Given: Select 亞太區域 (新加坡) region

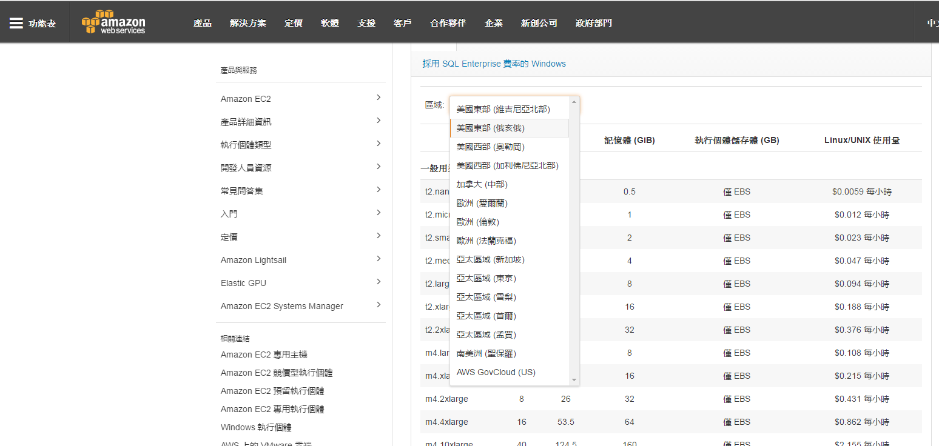Looking at the screenshot, I should [x=510, y=259].
